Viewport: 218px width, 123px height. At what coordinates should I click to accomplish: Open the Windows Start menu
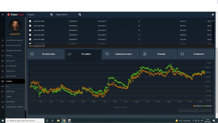tap(2, 121)
